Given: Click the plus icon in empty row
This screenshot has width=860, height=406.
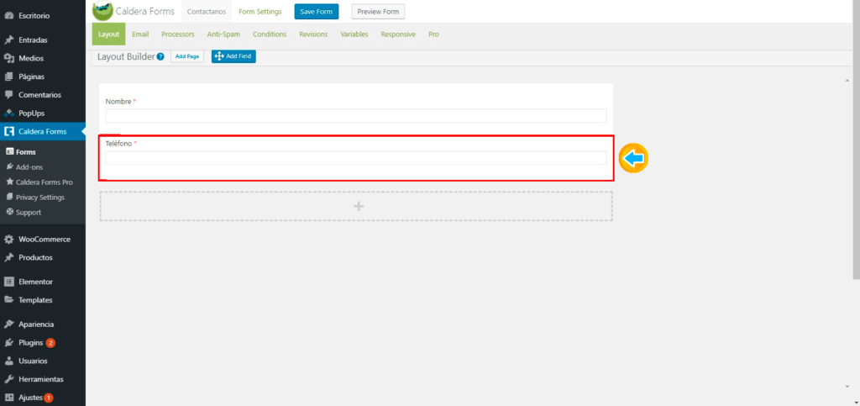Looking at the screenshot, I should (358, 206).
